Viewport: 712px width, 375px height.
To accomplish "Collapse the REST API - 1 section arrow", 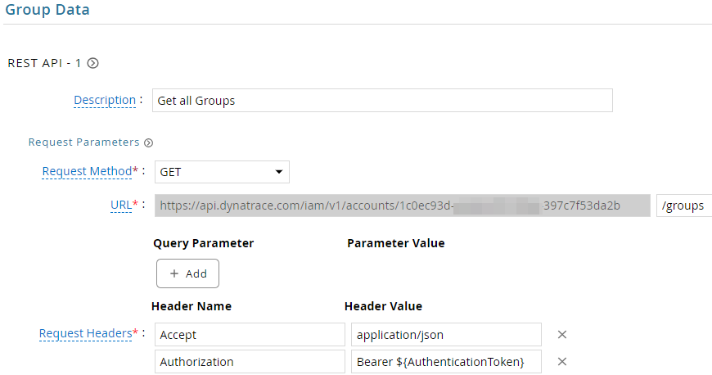I will 93,63.
